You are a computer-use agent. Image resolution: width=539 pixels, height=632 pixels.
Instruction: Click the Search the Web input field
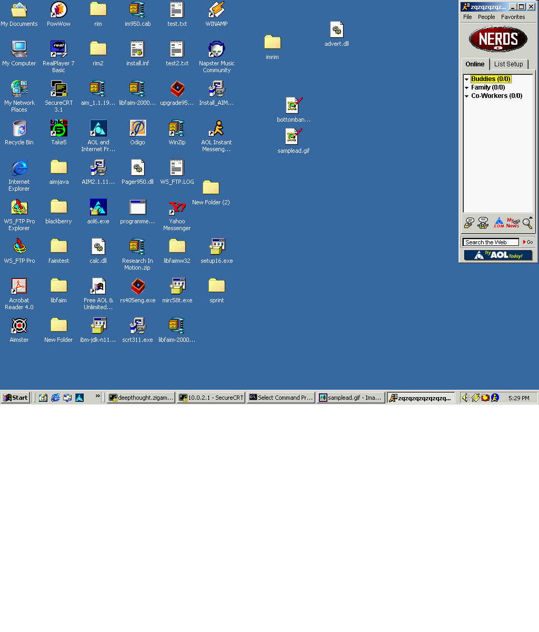pyautogui.click(x=491, y=242)
